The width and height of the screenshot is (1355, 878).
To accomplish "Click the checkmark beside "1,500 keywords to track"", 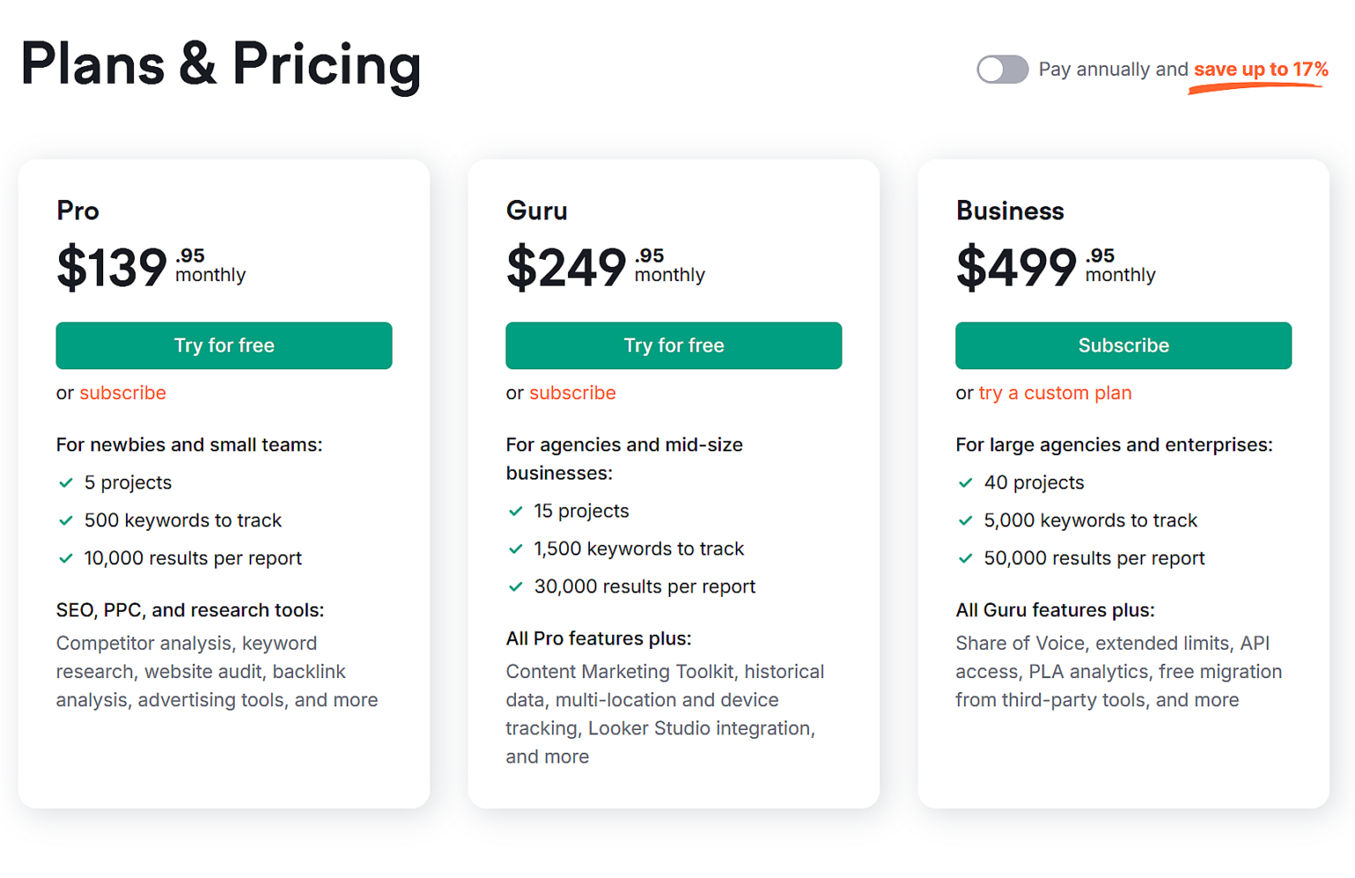I will click(516, 548).
